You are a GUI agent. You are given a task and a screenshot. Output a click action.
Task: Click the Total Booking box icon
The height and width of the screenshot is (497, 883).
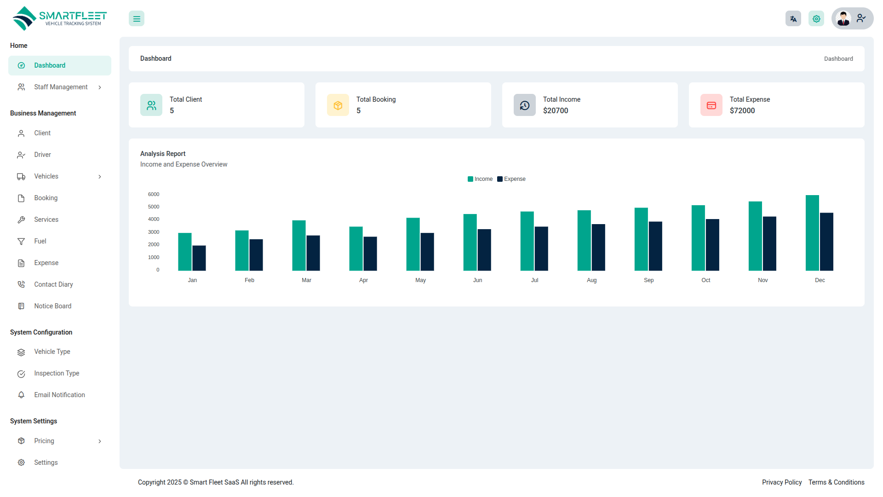pyautogui.click(x=338, y=105)
